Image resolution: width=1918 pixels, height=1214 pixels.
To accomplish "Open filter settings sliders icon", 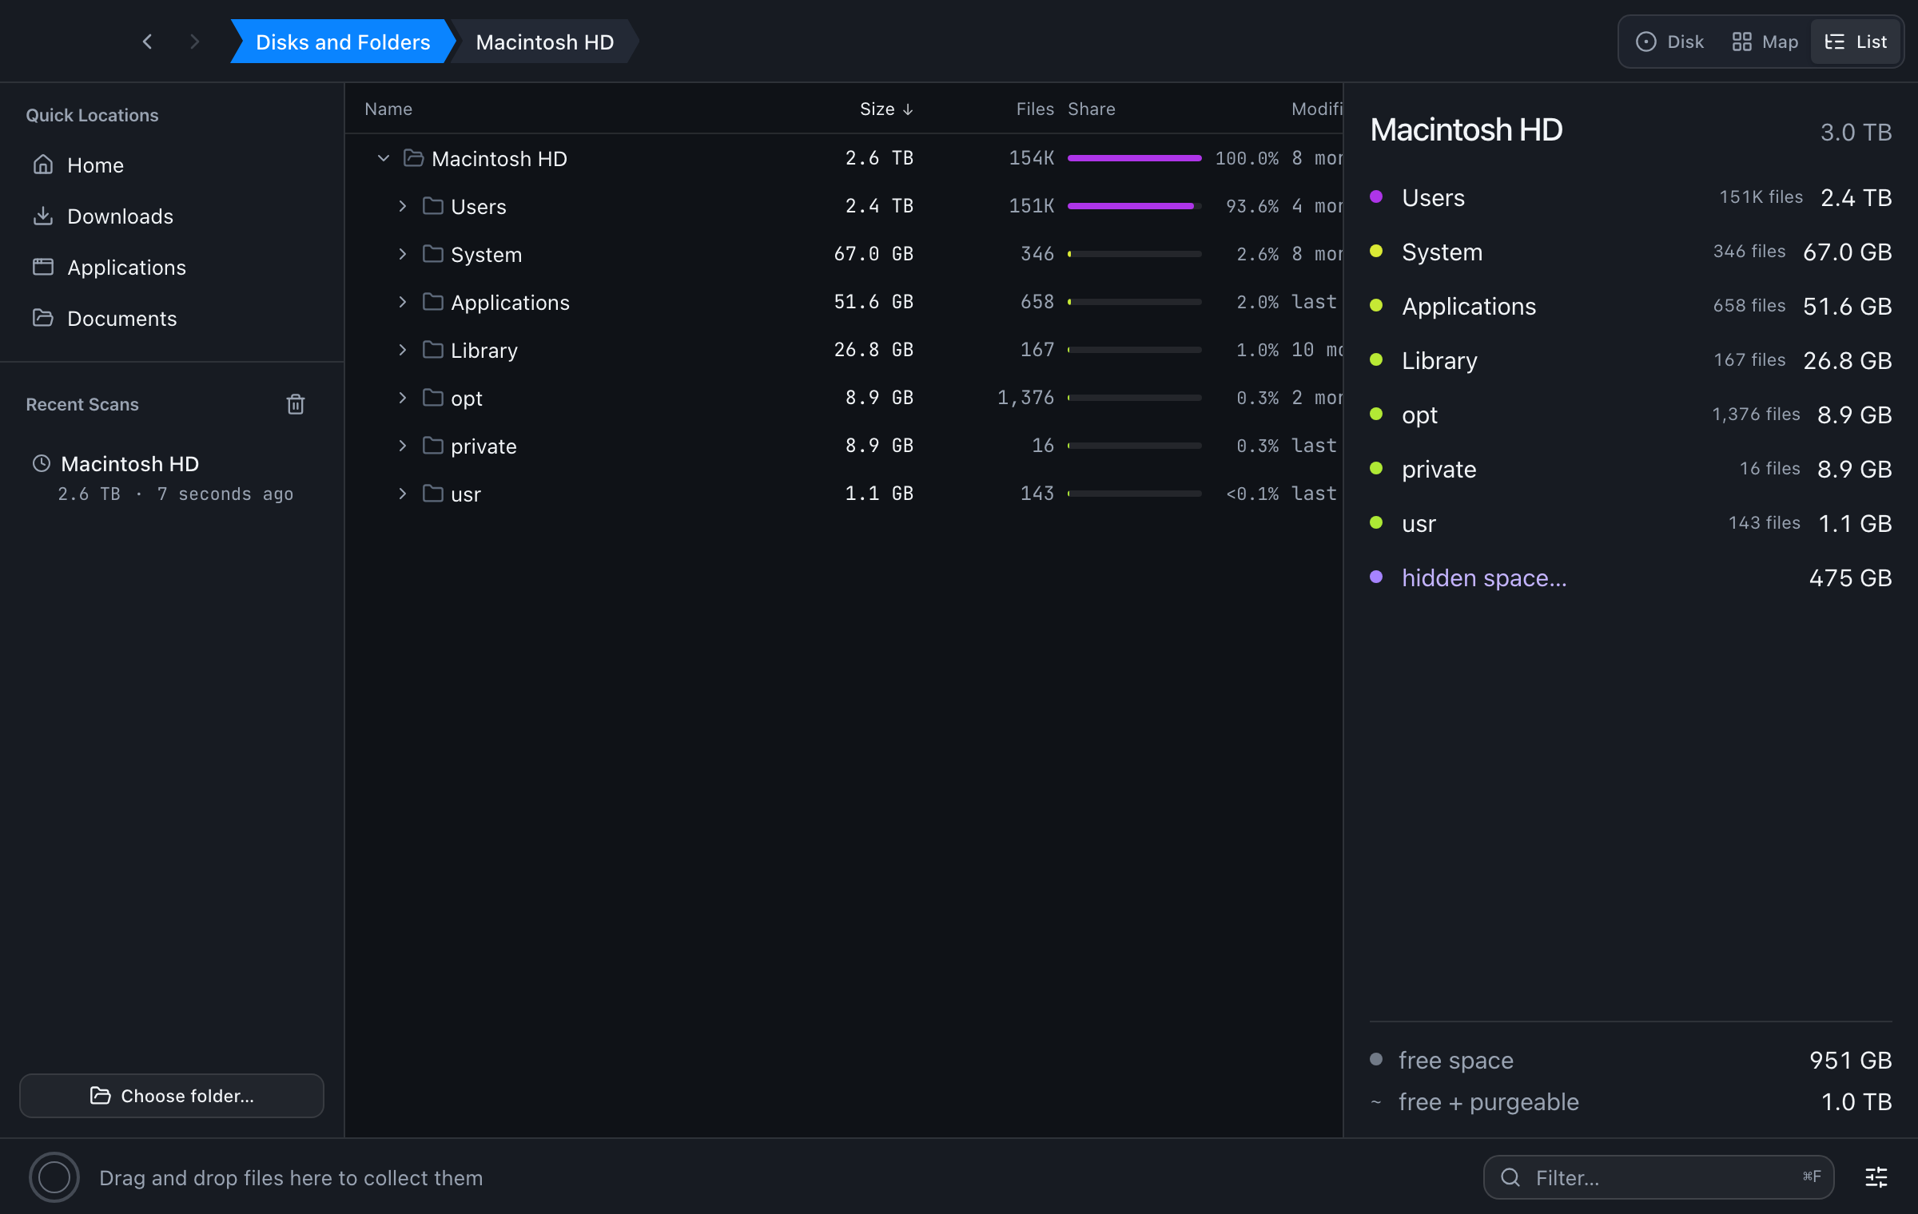I will (x=1876, y=1177).
